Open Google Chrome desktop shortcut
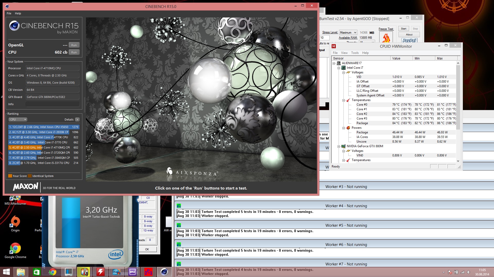This screenshot has width=494, height=277. point(15,250)
